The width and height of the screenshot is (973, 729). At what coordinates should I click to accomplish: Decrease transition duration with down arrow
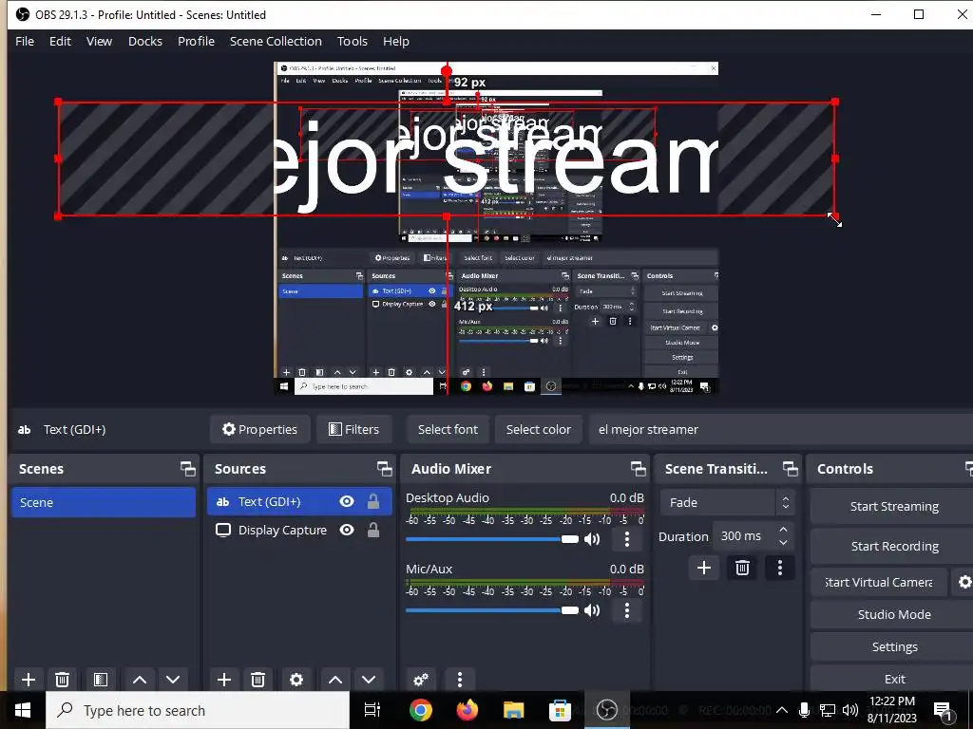(x=784, y=542)
